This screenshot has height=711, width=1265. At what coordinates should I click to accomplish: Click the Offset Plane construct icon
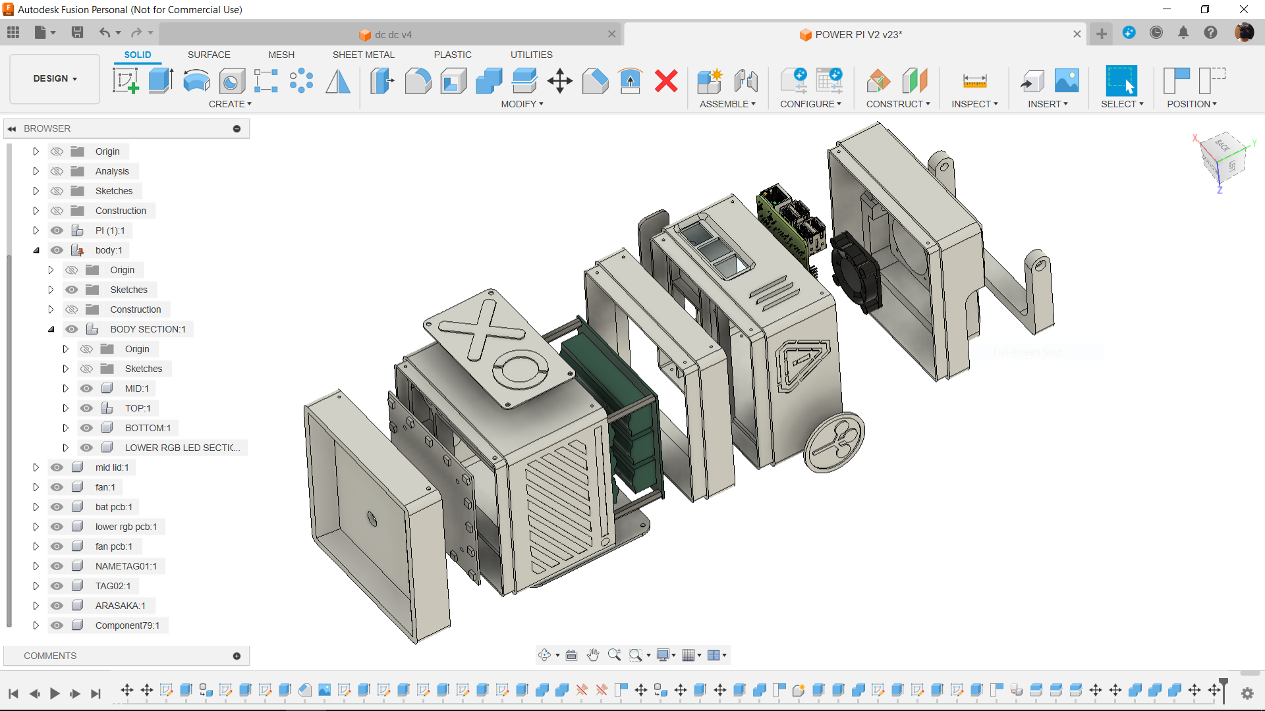(878, 81)
